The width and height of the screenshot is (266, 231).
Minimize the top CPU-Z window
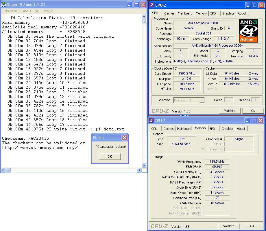coord(248,5)
